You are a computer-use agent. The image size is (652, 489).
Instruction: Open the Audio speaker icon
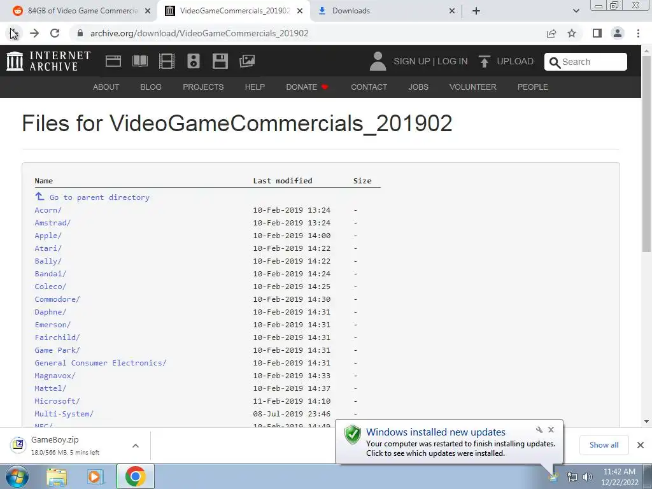pos(194,61)
